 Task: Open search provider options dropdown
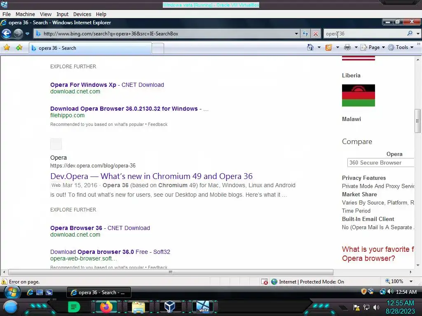coord(418,34)
